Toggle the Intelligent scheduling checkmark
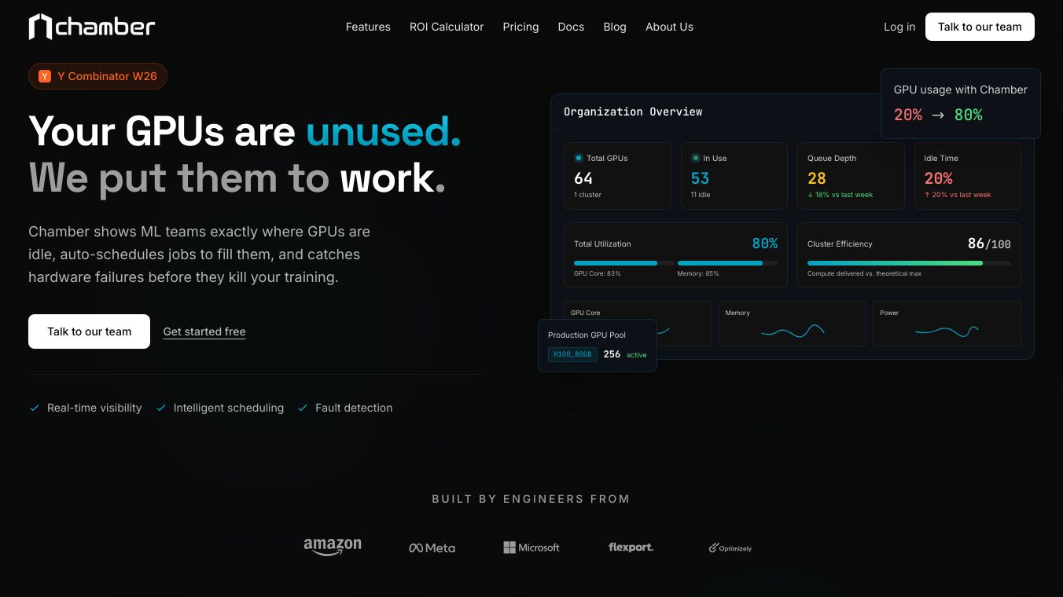Screen dimensions: 1063x597 click(161, 408)
